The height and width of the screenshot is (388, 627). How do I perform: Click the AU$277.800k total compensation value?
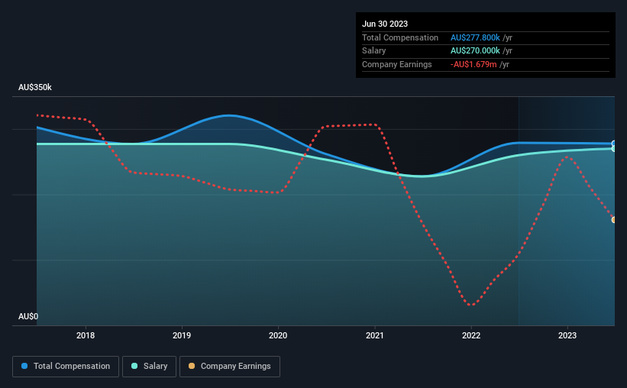[x=475, y=37]
